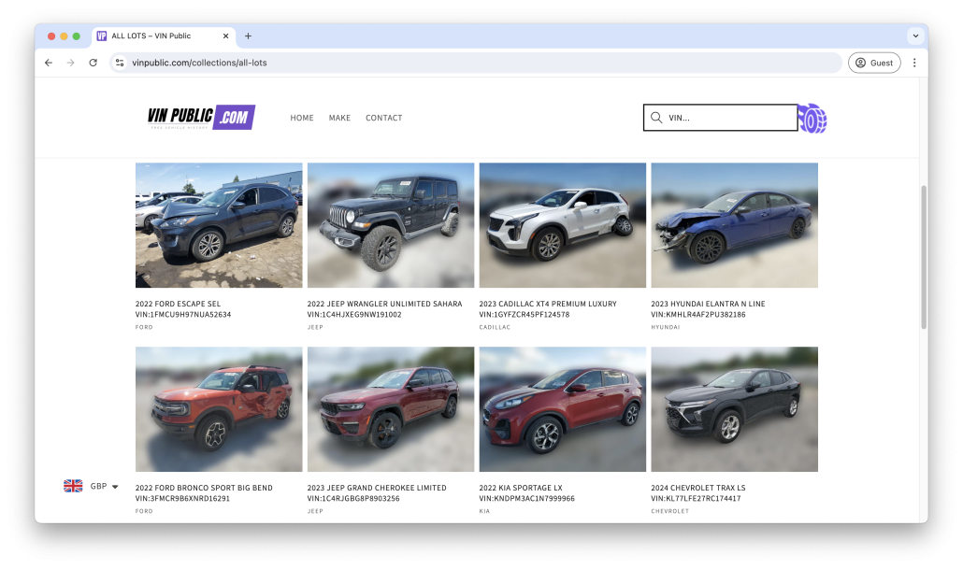Click the VIN Public .COM logo
This screenshot has width=963, height=569.
pyautogui.click(x=201, y=117)
